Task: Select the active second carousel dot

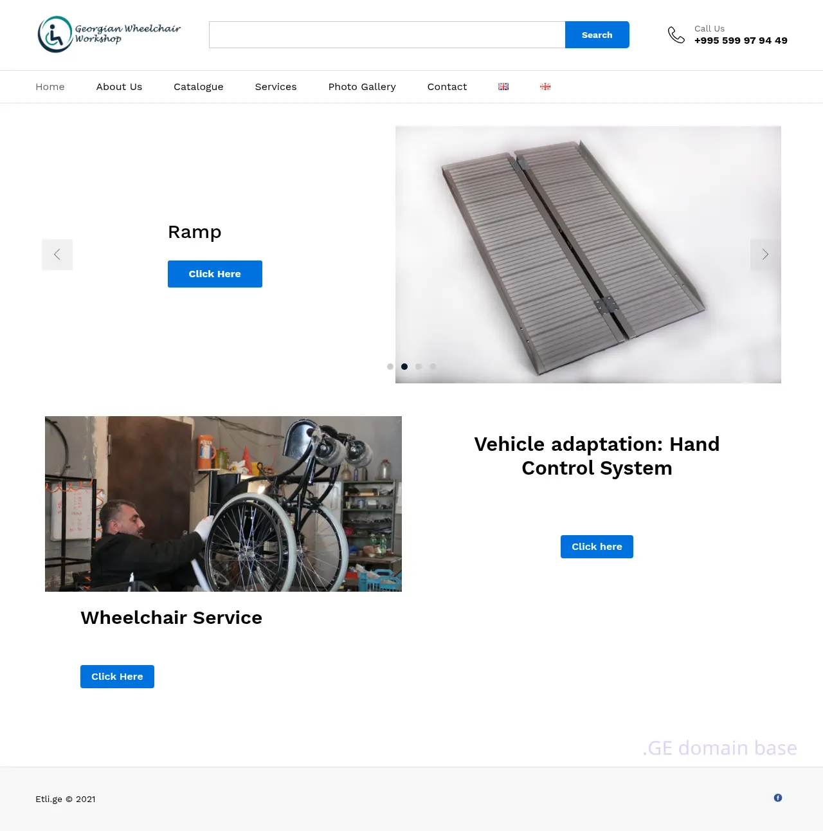Action: coord(404,367)
